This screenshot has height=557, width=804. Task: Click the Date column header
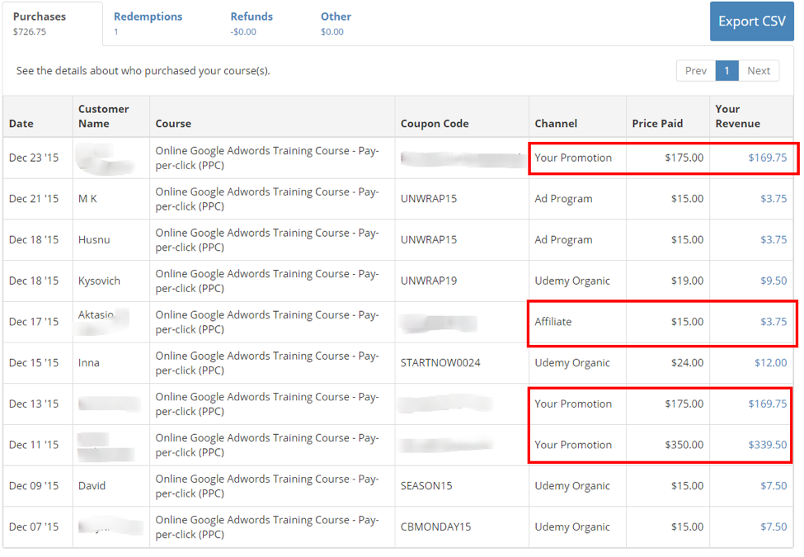[21, 124]
